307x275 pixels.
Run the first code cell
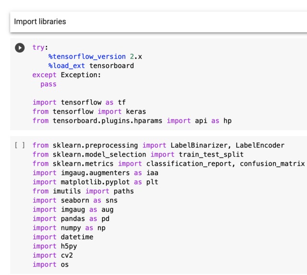click(x=20, y=48)
